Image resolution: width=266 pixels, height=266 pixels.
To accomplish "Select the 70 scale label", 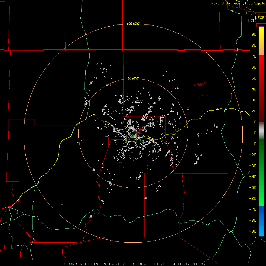I will [x=254, y=56].
